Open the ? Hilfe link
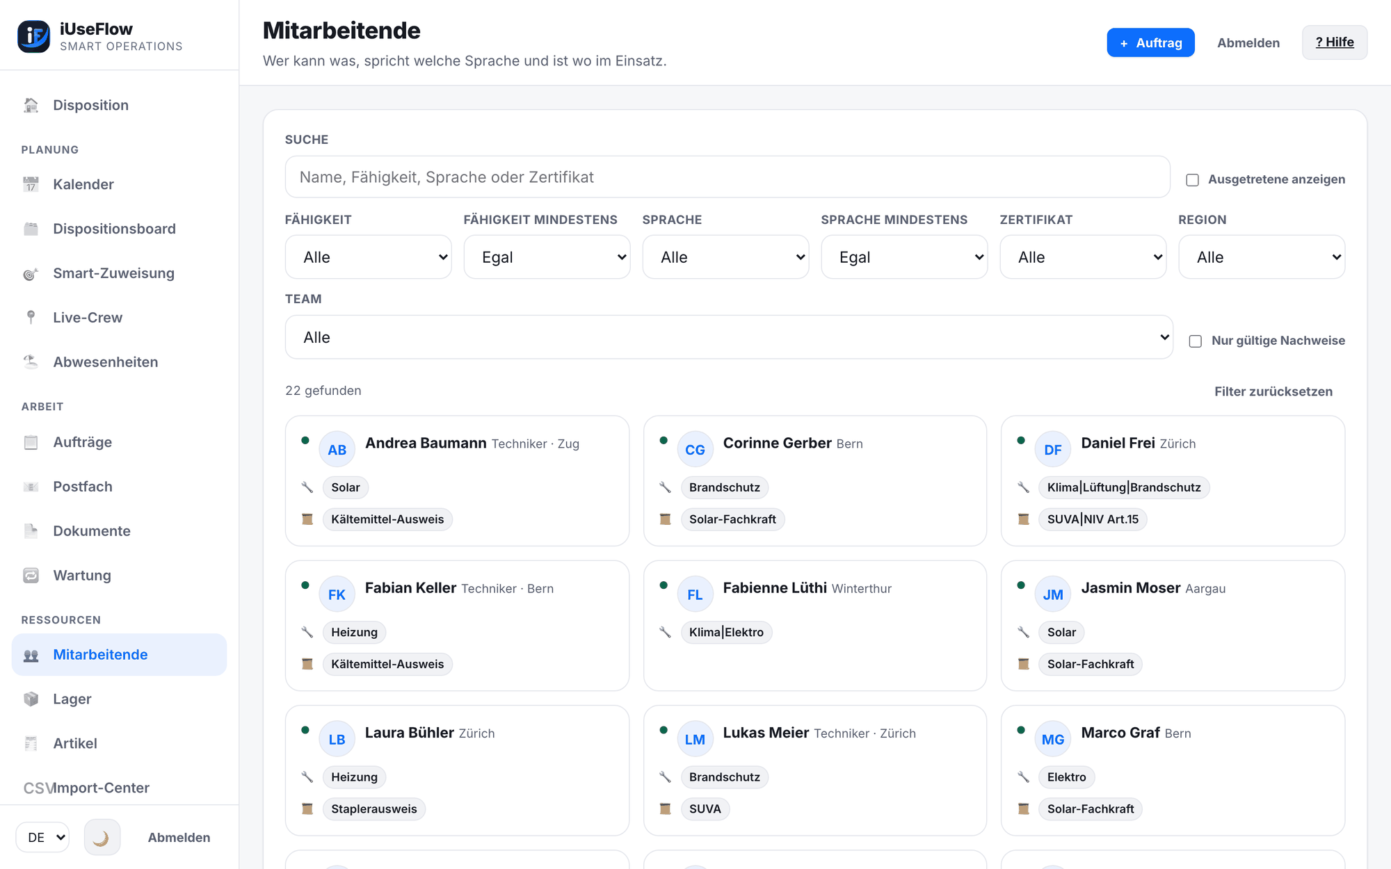1391x869 pixels. pyautogui.click(x=1335, y=42)
